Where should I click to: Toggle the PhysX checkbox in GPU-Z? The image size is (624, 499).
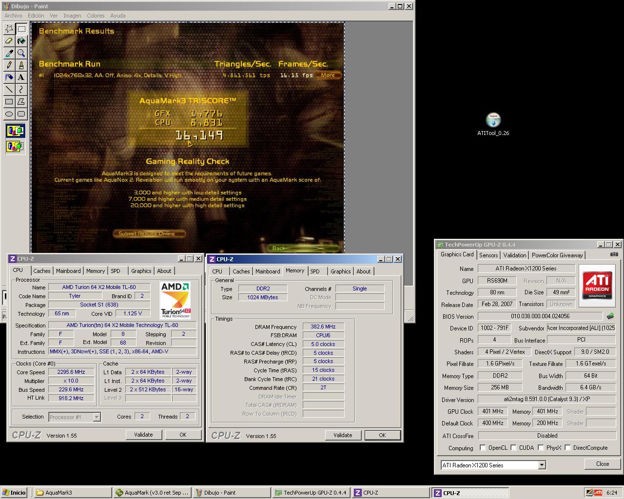click(541, 448)
